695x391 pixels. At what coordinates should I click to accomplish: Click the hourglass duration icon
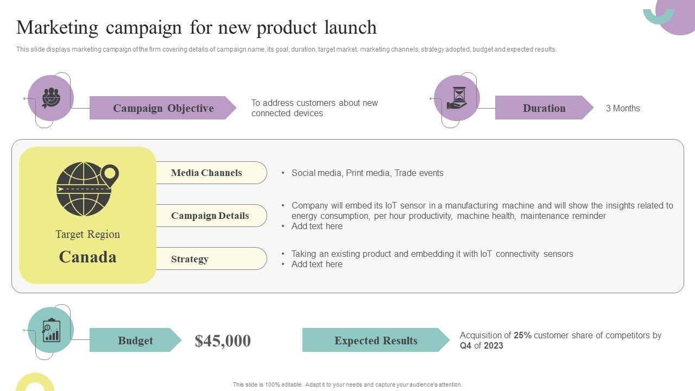tap(457, 98)
